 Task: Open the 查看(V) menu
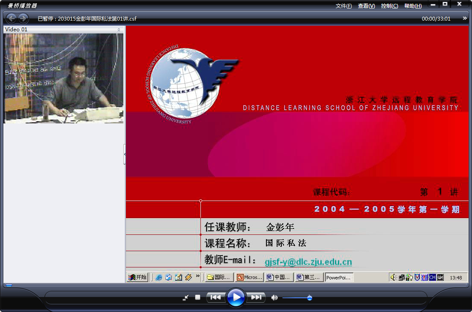366,6
